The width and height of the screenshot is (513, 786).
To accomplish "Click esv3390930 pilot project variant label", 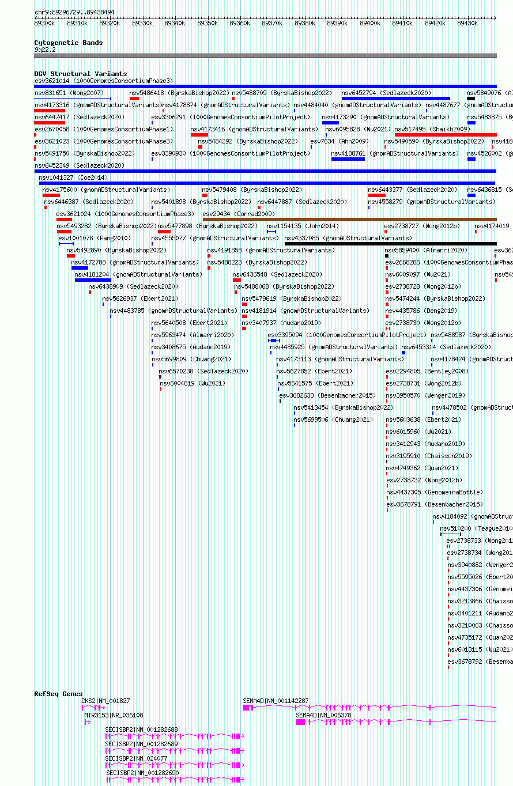I will click(231, 153).
